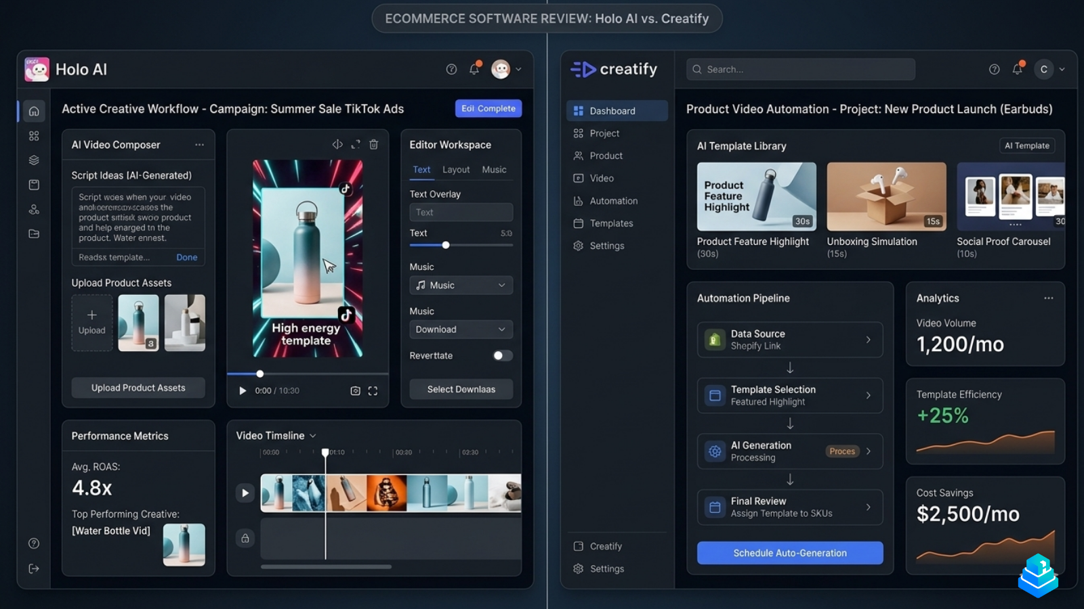
Task: Select the Product Feature Highlight template thumbnail
Action: pyautogui.click(x=757, y=197)
